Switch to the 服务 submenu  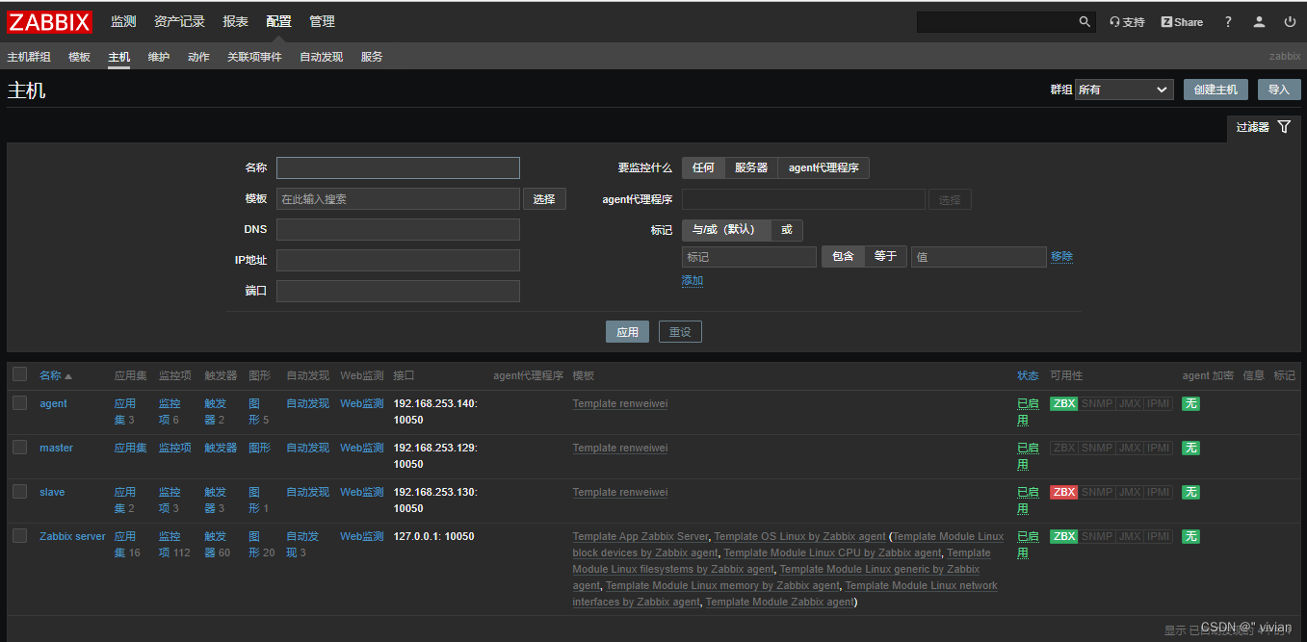[x=372, y=58]
